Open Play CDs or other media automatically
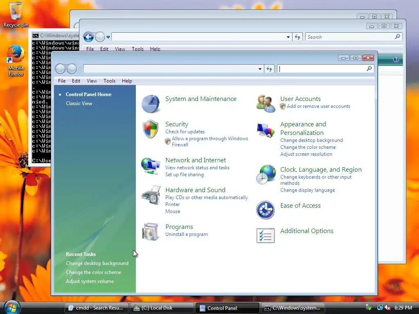Viewport: 419px width, 314px height. point(207,197)
